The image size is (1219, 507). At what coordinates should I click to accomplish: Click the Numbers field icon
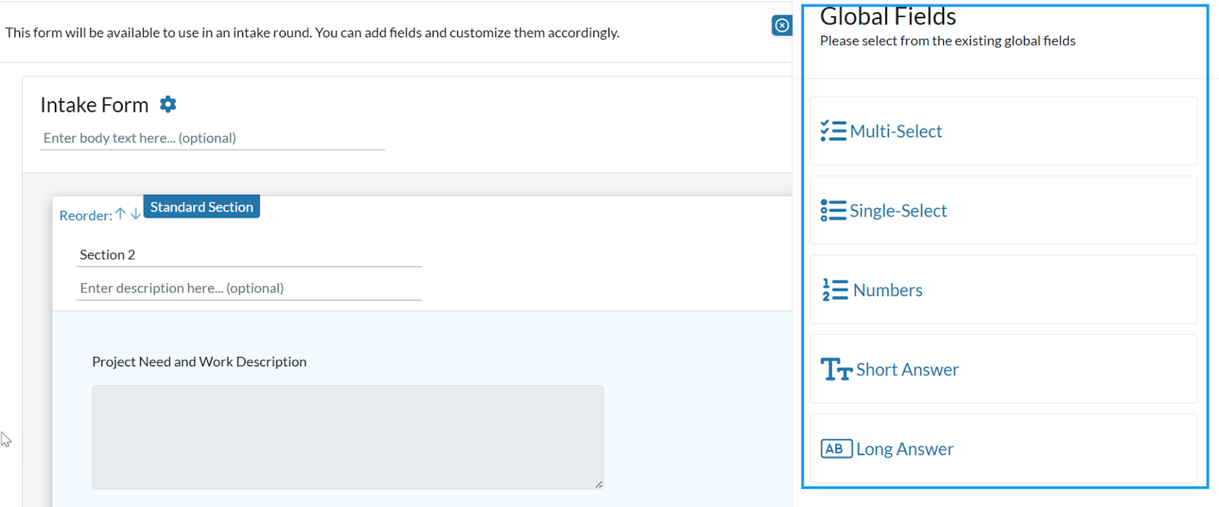(833, 289)
